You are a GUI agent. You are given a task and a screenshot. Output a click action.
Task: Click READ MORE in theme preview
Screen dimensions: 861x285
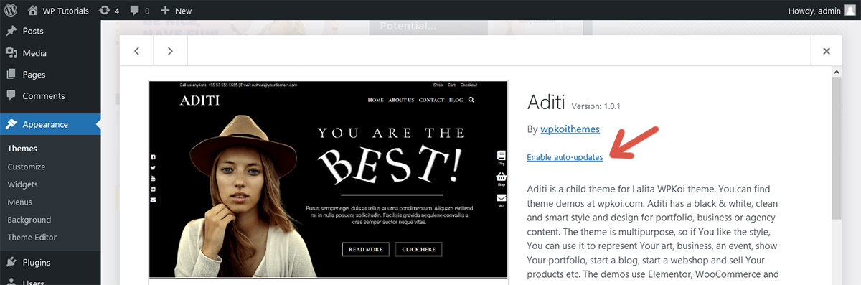tap(366, 249)
